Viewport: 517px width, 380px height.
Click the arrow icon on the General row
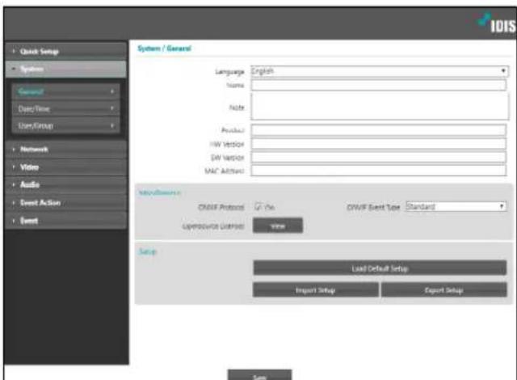(x=112, y=91)
